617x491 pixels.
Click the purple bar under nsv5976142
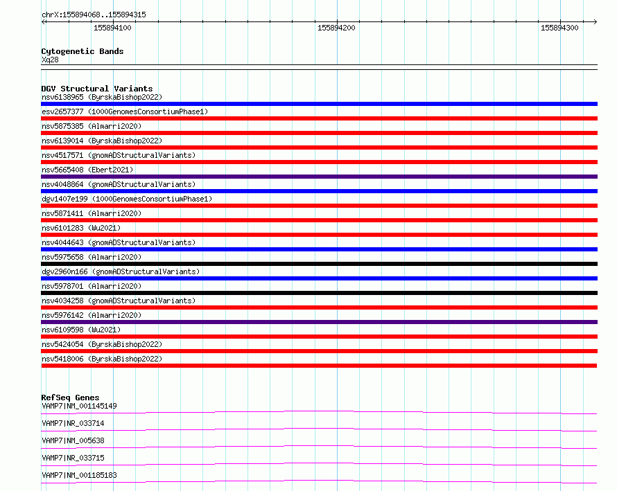pyautogui.click(x=319, y=322)
